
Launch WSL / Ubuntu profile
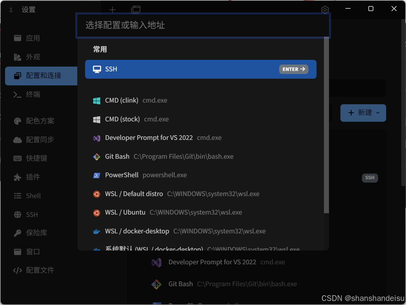click(201, 213)
